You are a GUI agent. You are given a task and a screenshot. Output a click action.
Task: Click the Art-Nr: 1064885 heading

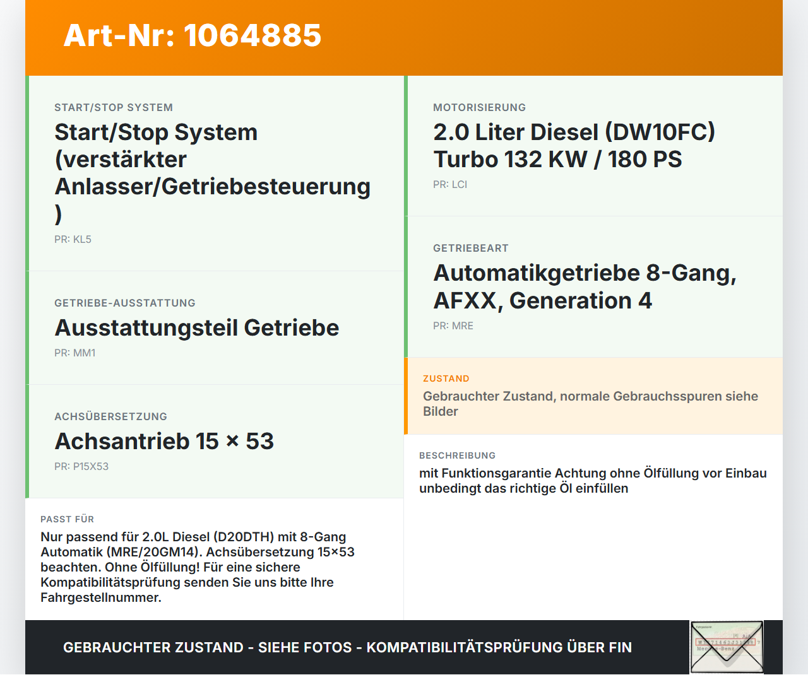(193, 35)
